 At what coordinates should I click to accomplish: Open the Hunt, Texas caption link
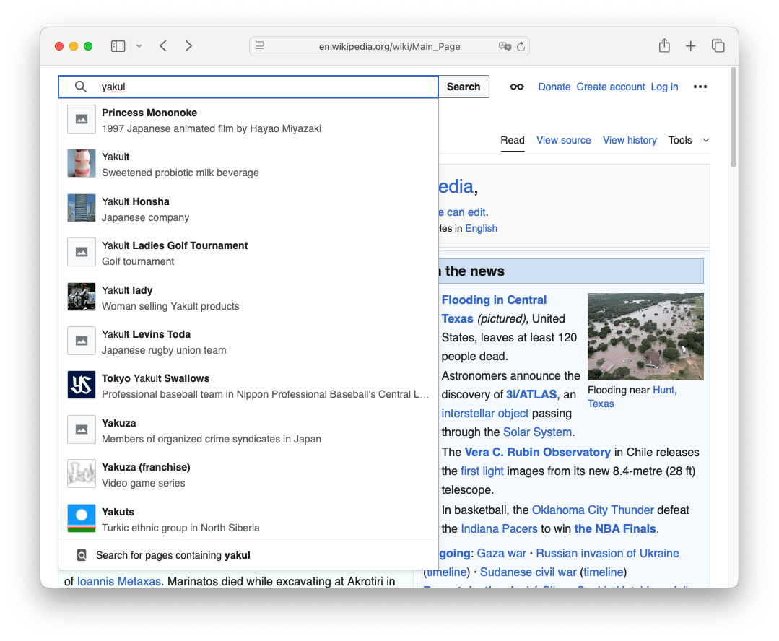[x=632, y=396]
